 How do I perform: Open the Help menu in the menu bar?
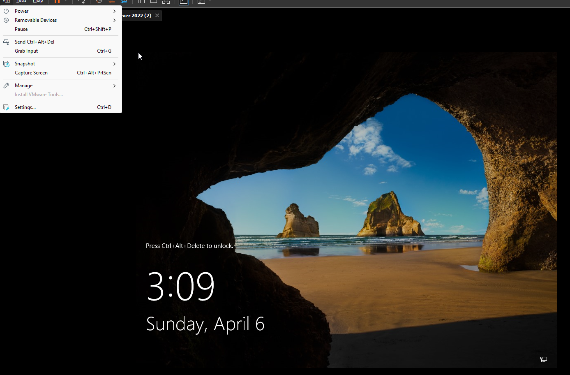tap(38, 1)
